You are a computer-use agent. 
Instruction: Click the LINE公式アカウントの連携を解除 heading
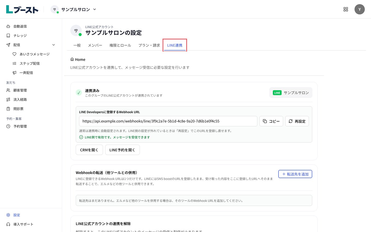click(103, 223)
